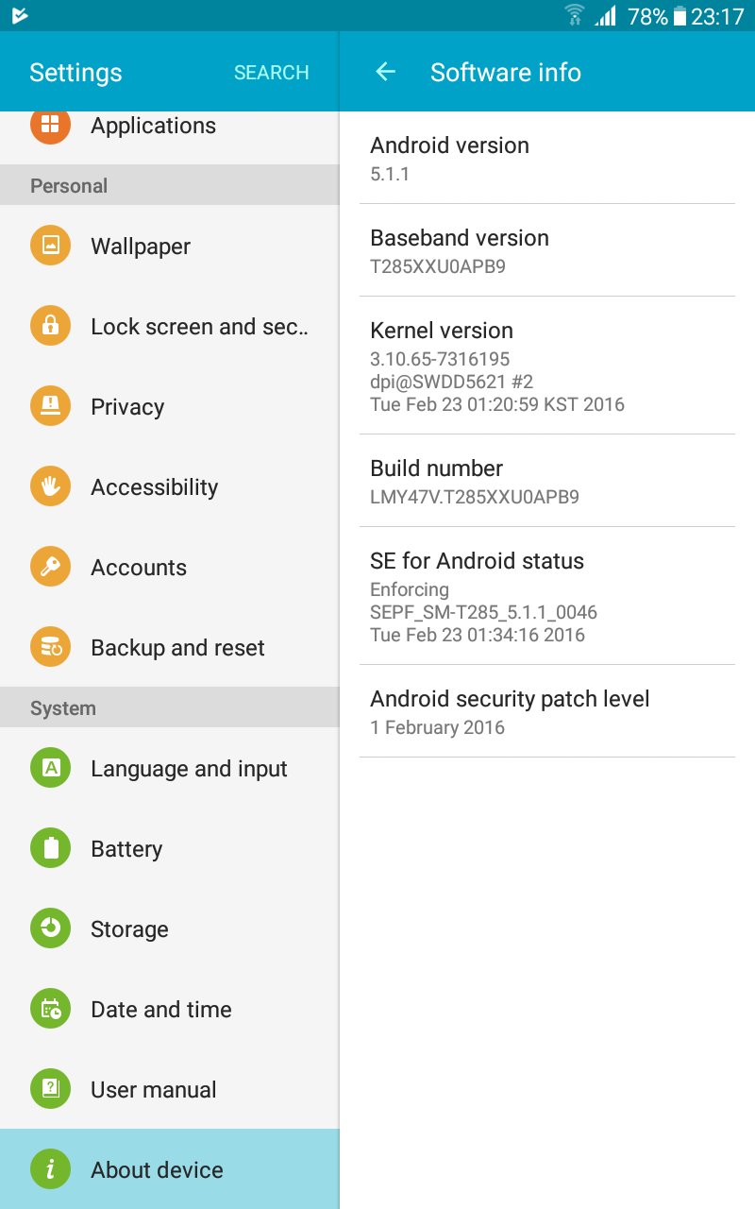Click the SEARCH button in Settings header

(272, 73)
